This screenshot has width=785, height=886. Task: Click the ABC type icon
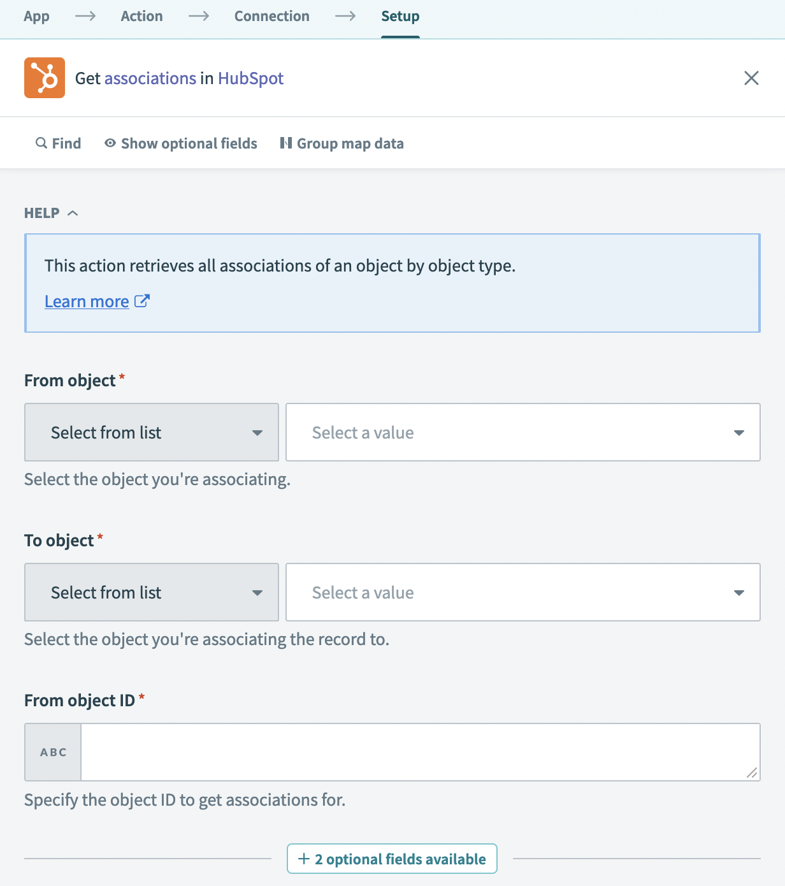pyautogui.click(x=53, y=752)
